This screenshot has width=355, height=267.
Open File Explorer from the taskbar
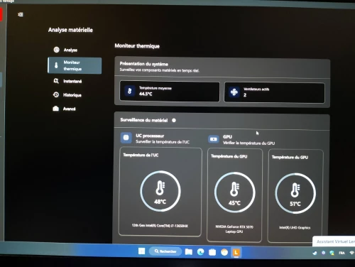pos(189,252)
